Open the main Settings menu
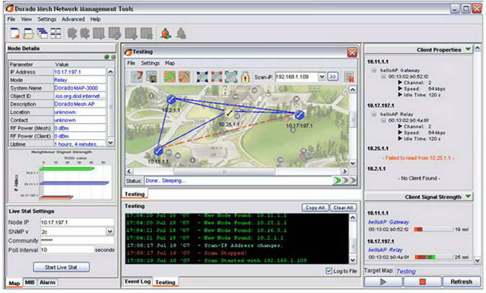The height and width of the screenshot is (293, 486). coord(47,19)
